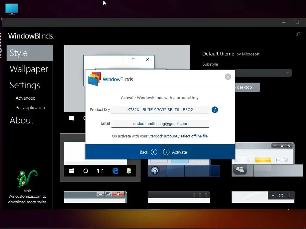Open the desktop monitor icon

pos(12,9)
